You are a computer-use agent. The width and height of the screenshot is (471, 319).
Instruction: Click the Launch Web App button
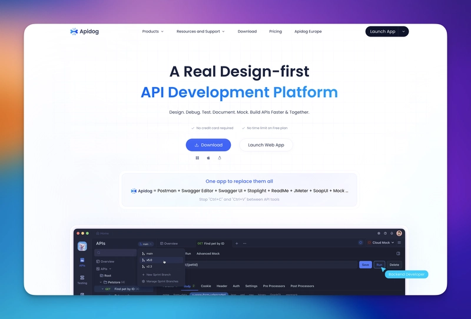click(266, 145)
